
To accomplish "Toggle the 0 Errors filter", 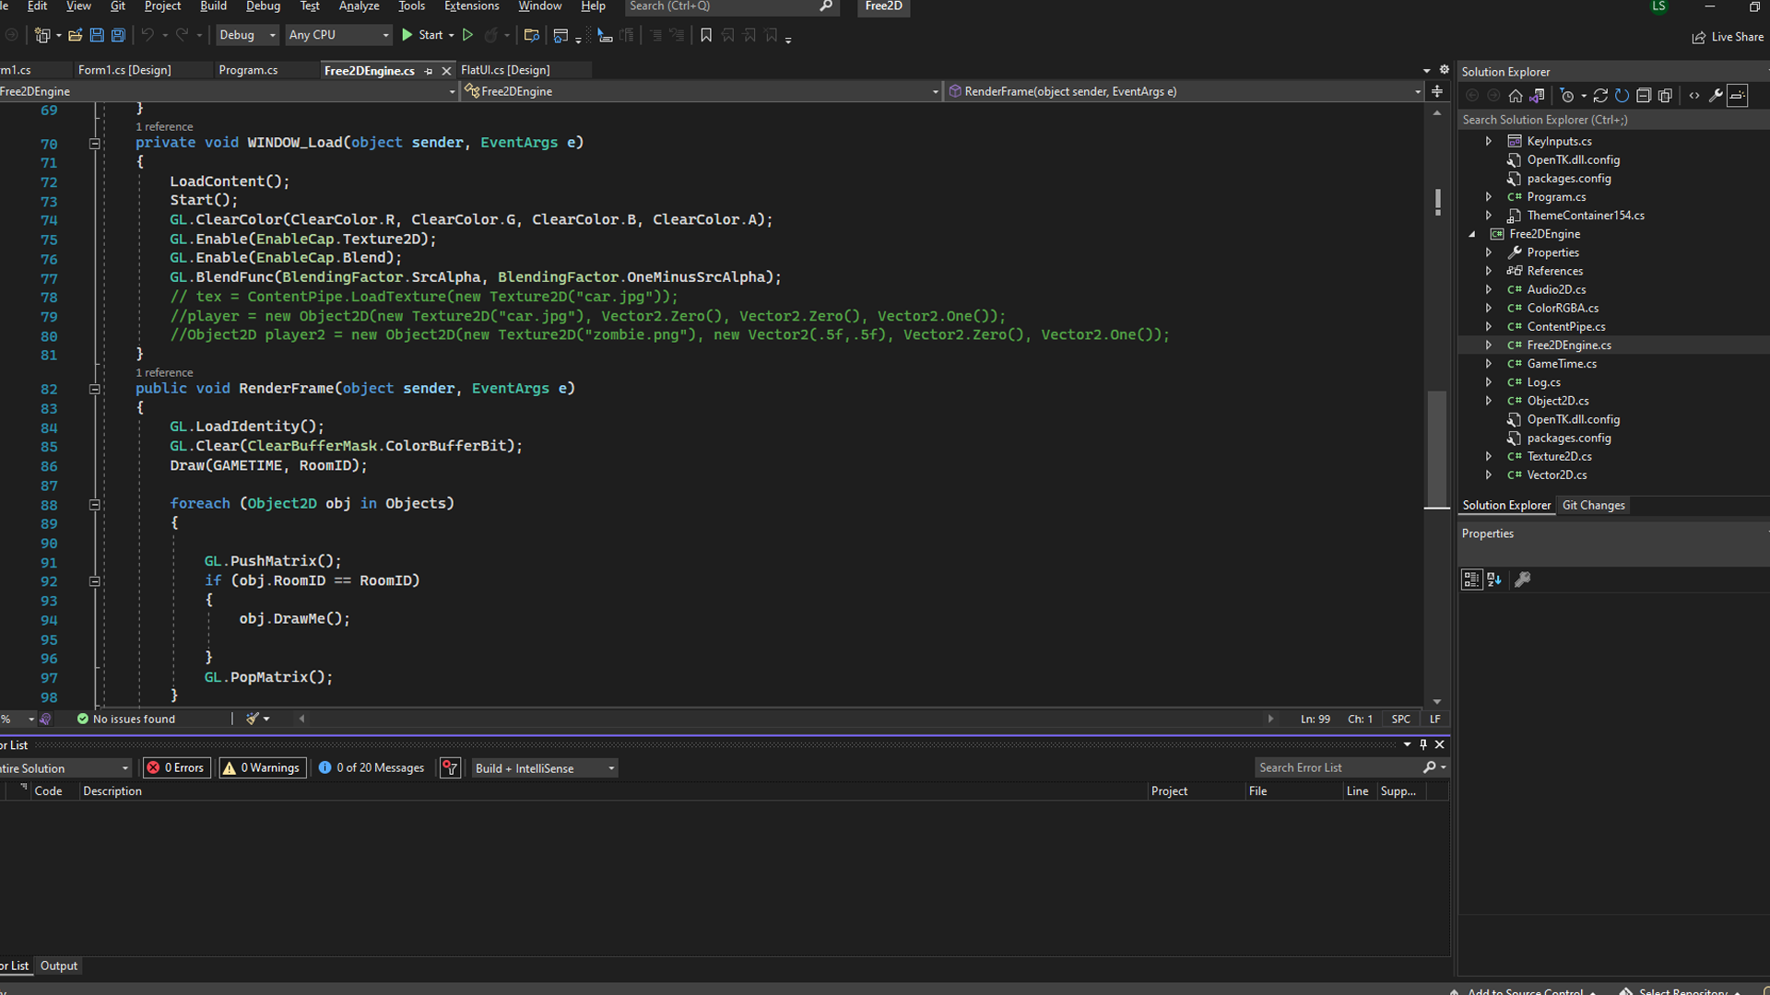I will [176, 768].
